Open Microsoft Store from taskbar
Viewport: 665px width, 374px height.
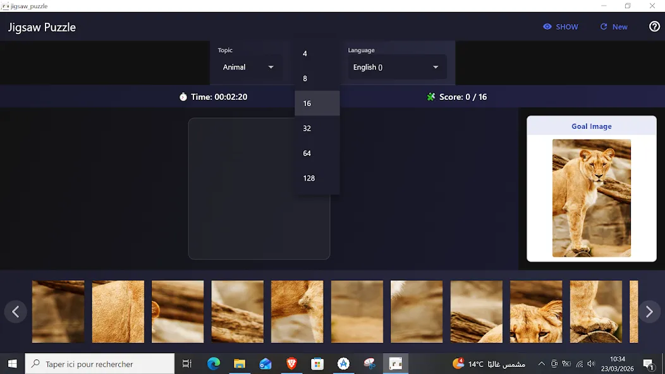(317, 364)
